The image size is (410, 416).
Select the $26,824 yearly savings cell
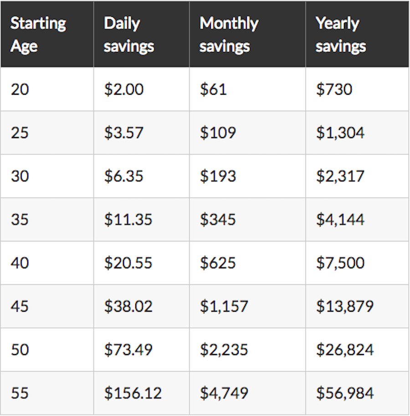coord(345,350)
